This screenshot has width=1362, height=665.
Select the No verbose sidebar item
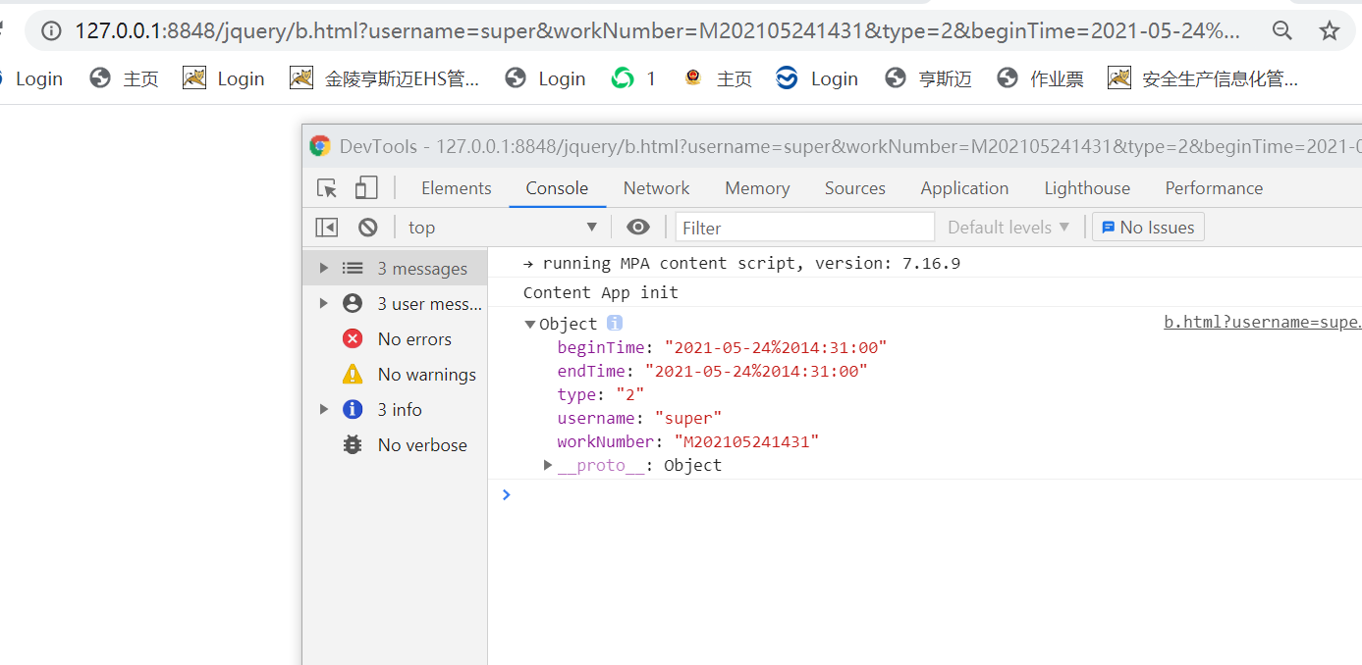point(395,444)
